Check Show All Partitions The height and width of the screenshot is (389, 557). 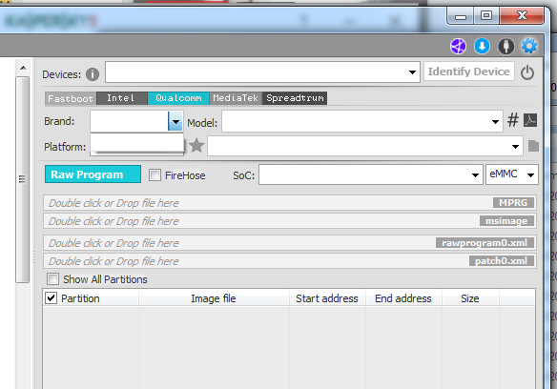(52, 278)
